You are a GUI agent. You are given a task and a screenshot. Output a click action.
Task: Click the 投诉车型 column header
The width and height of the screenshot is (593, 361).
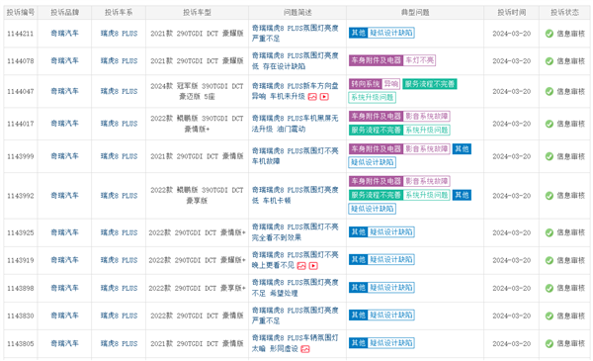(x=197, y=13)
